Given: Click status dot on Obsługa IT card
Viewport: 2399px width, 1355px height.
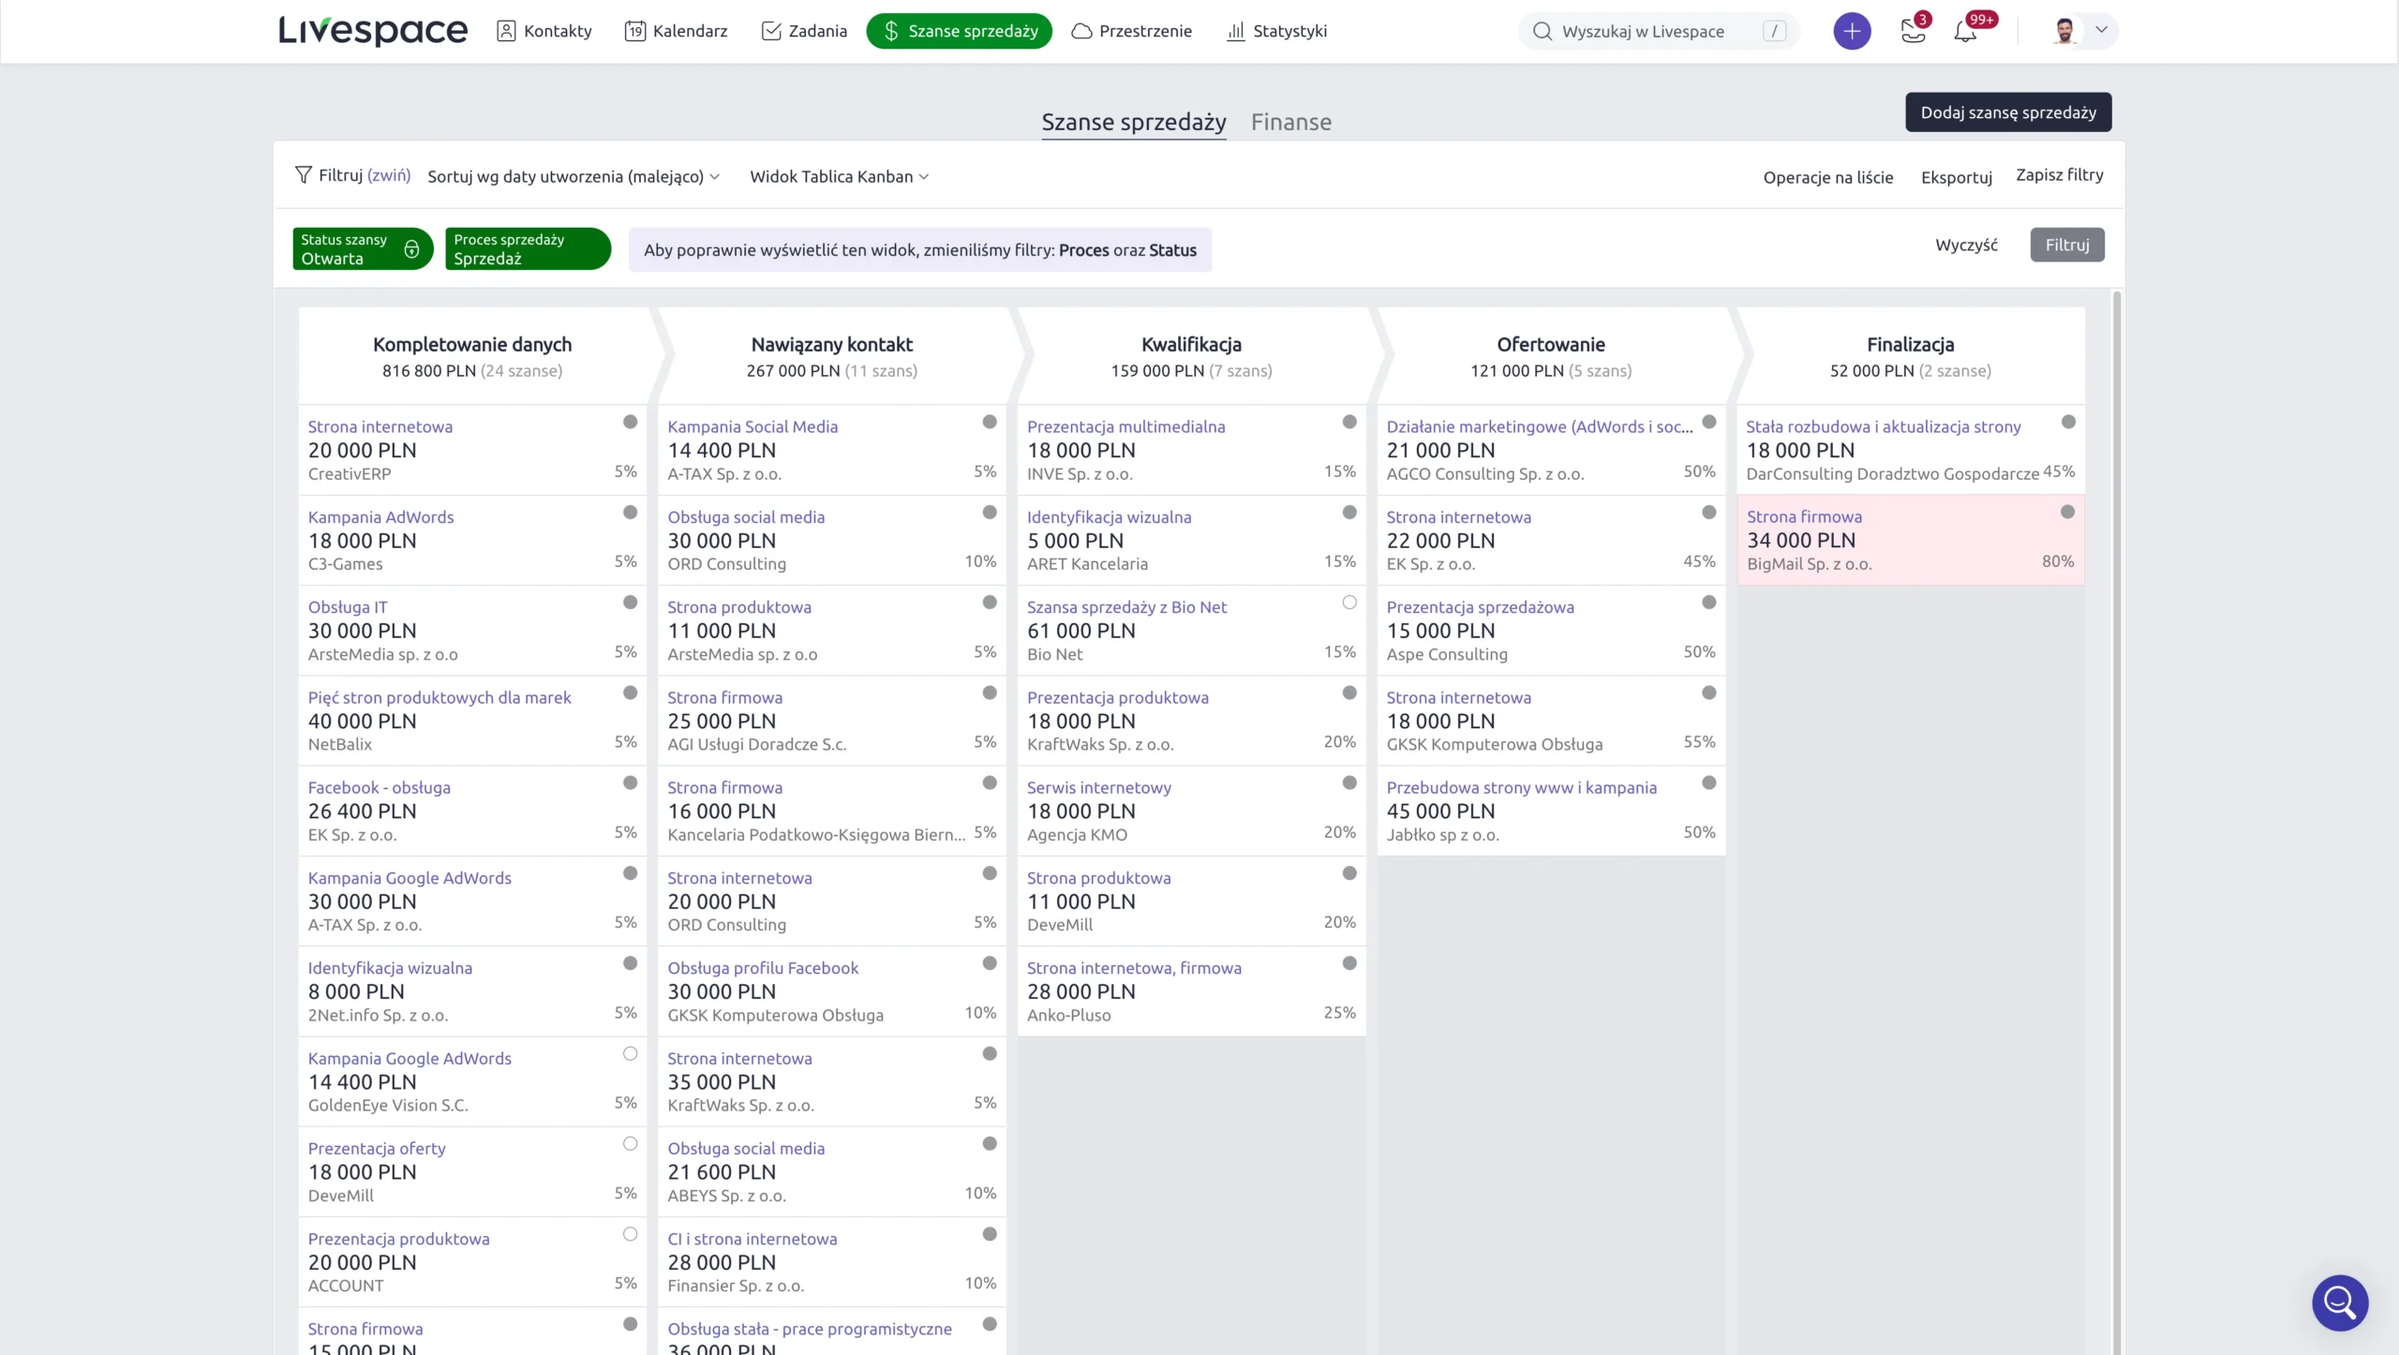Looking at the screenshot, I should coord(630,603).
